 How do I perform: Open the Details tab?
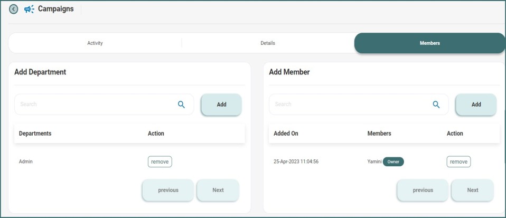(268, 43)
